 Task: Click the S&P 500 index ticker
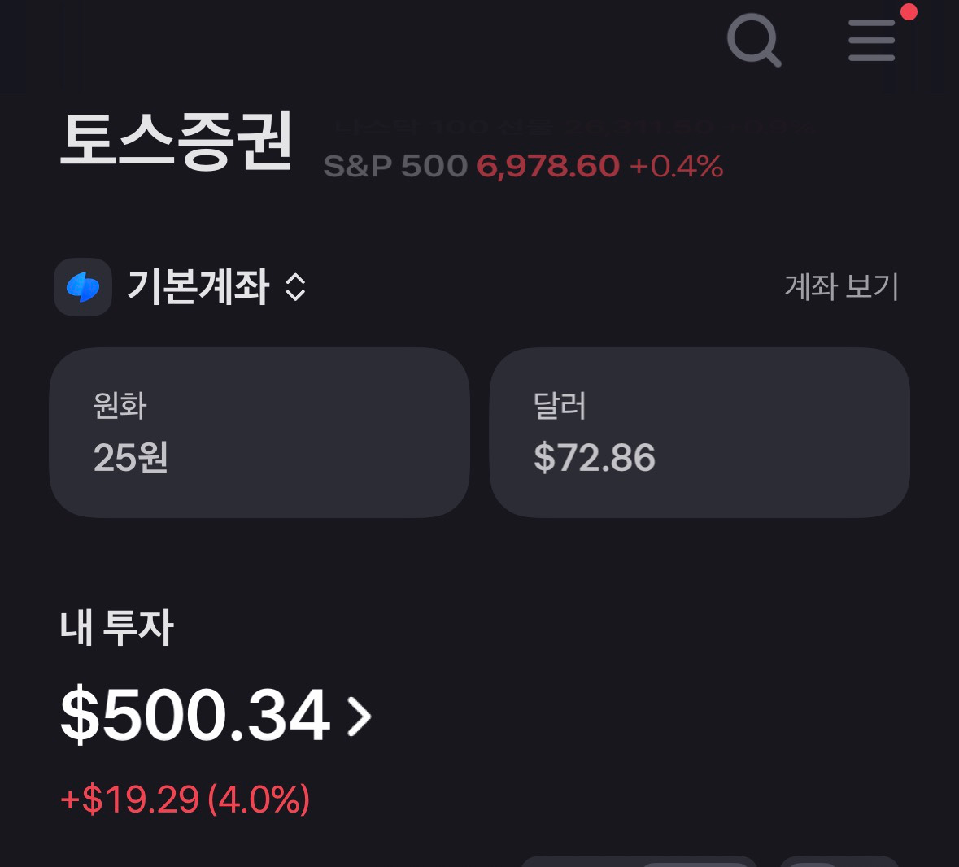click(x=524, y=166)
